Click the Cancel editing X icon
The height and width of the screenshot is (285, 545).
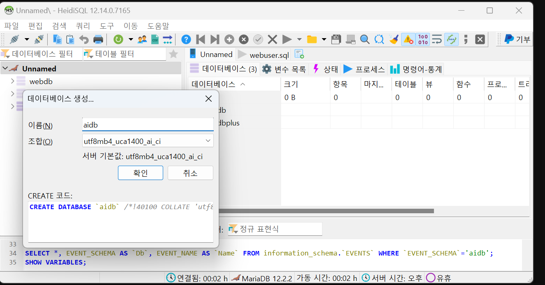(x=272, y=39)
